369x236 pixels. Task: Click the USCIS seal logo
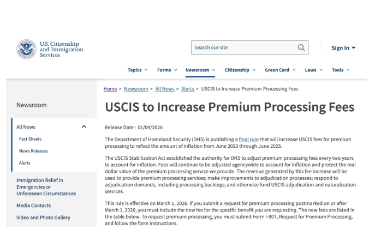pyautogui.click(x=26, y=49)
